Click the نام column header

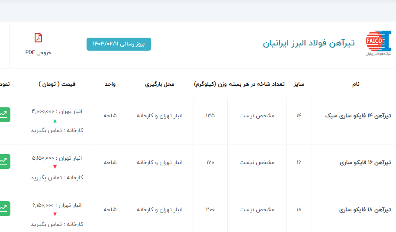pos(356,84)
